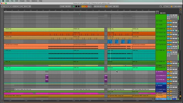Image resolution: width=183 pixels, height=103 pixels.
Task: Select the first purple VERS Fill clip
Action: (47, 77)
